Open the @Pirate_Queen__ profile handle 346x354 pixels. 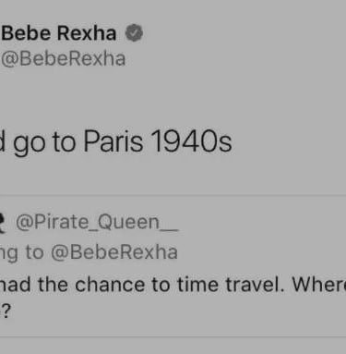point(97,222)
